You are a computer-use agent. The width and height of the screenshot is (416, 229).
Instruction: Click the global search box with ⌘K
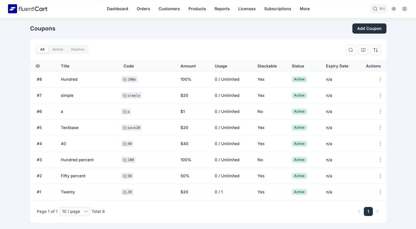[x=379, y=9]
